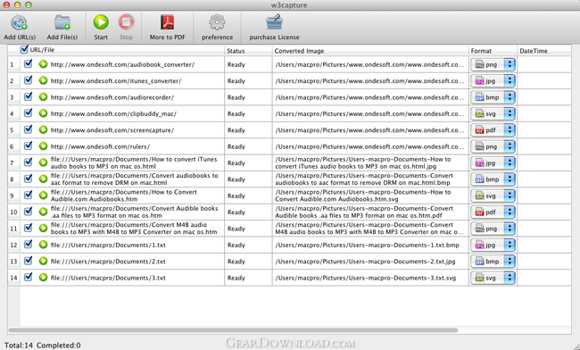Click the Add File(s) folder icon
Screen dimensions: 580x350
click(x=62, y=22)
